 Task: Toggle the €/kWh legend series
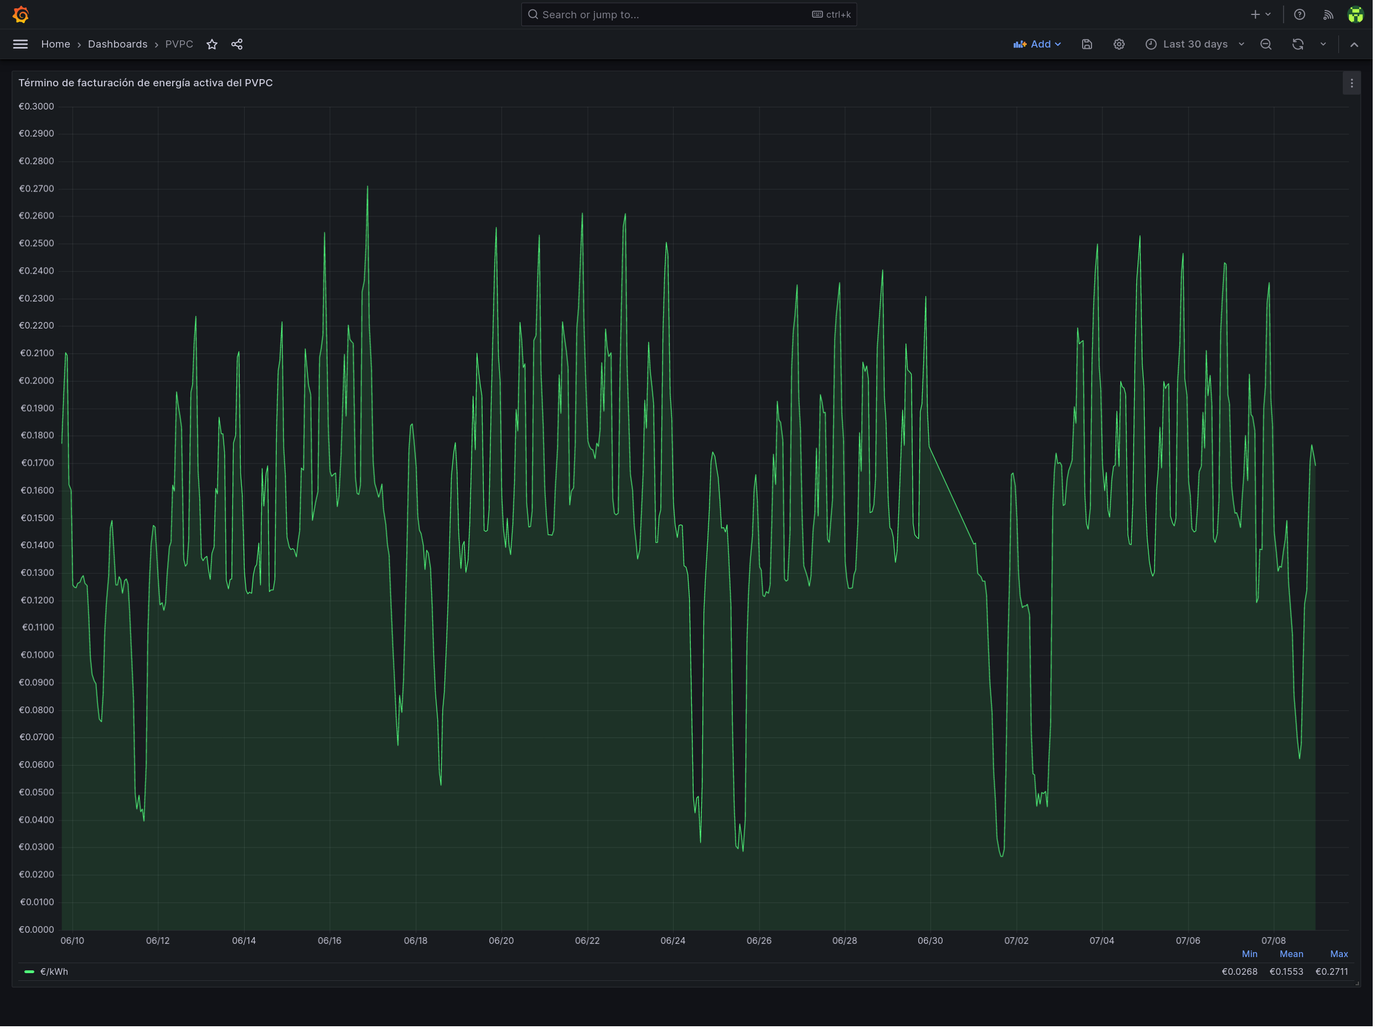tap(54, 972)
